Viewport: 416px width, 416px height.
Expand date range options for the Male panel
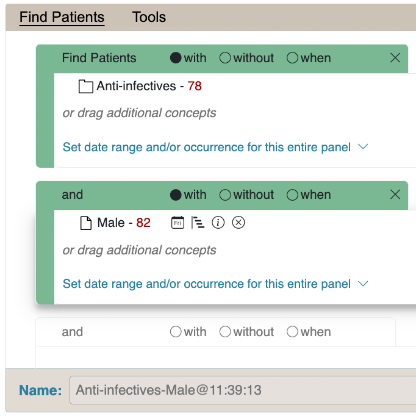point(215,284)
